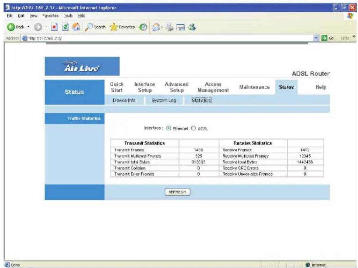Open the Tools menu

point(68,16)
